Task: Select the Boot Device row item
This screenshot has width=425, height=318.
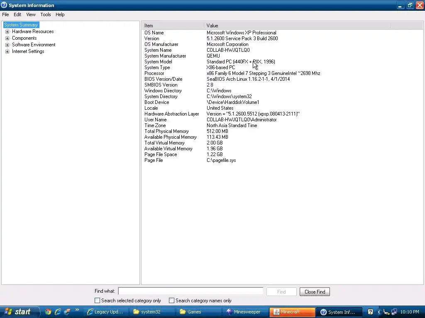Action: click(156, 102)
